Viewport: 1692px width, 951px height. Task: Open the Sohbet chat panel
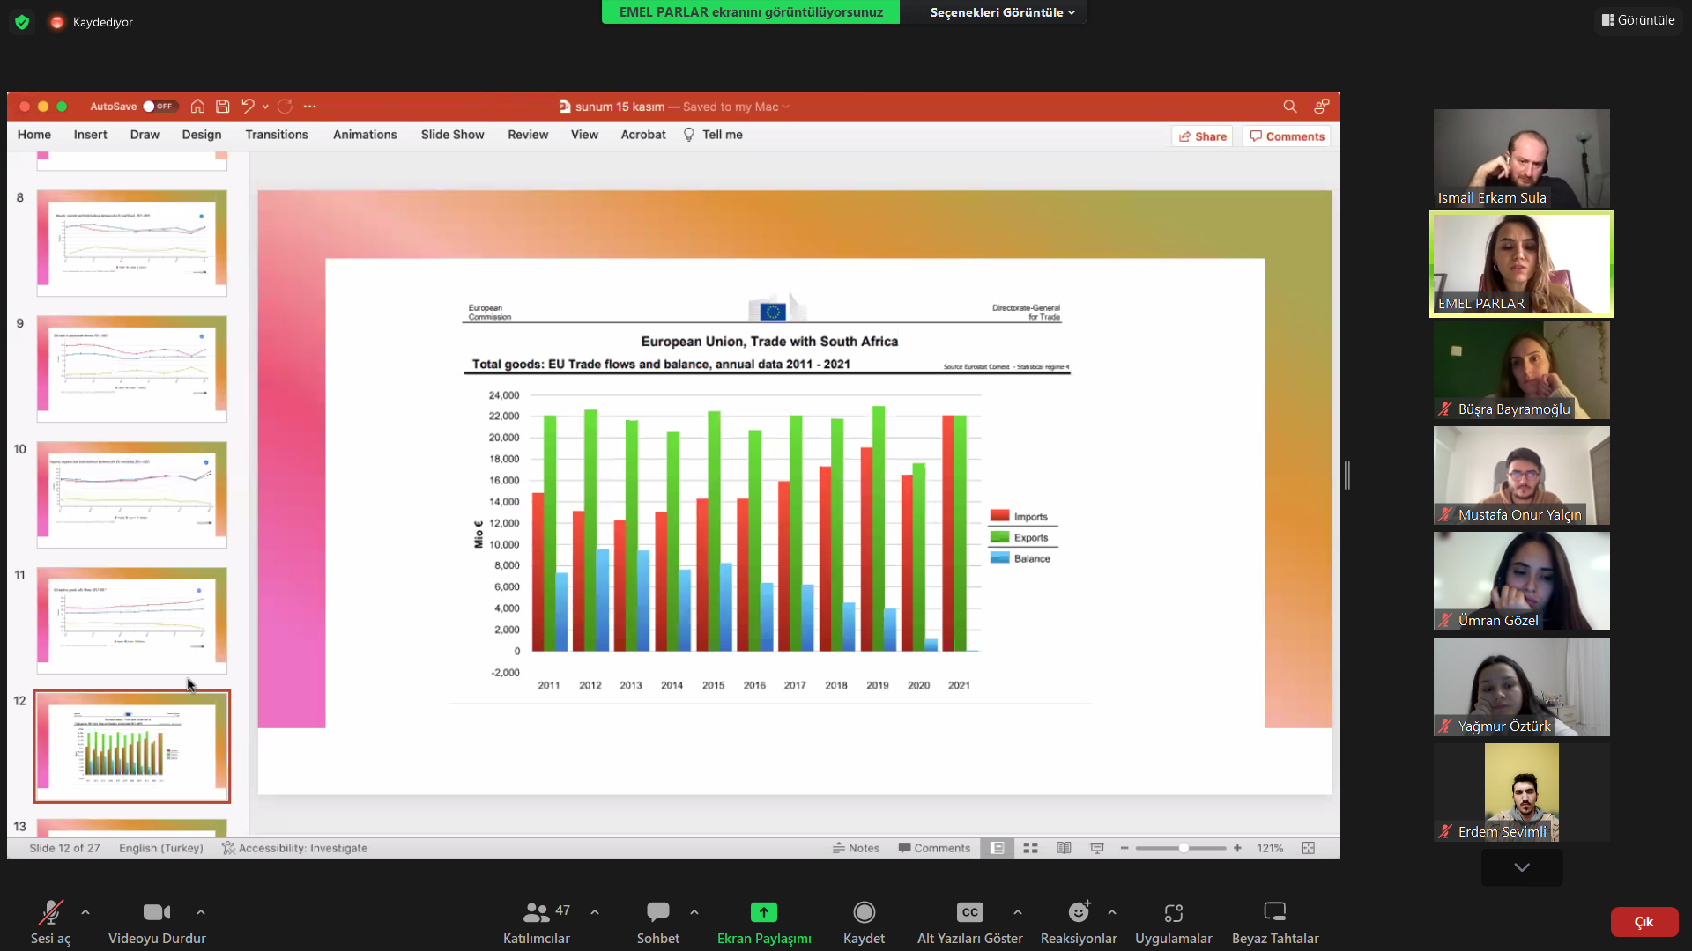pyautogui.click(x=657, y=912)
